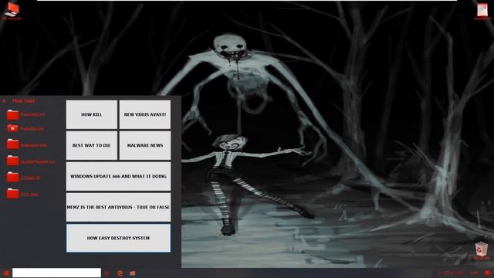Open the notification center icon on taskbar

[488, 273]
